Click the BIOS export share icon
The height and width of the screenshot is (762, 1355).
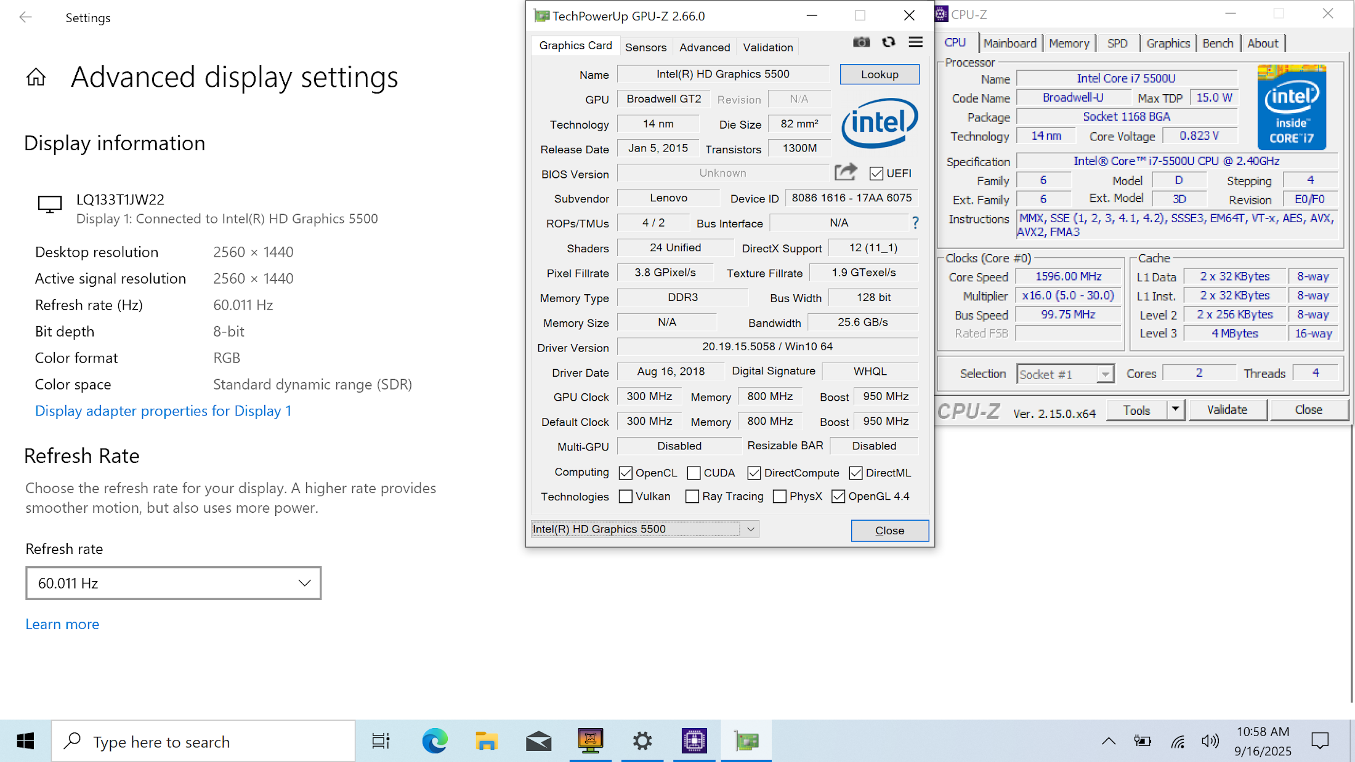[846, 172]
